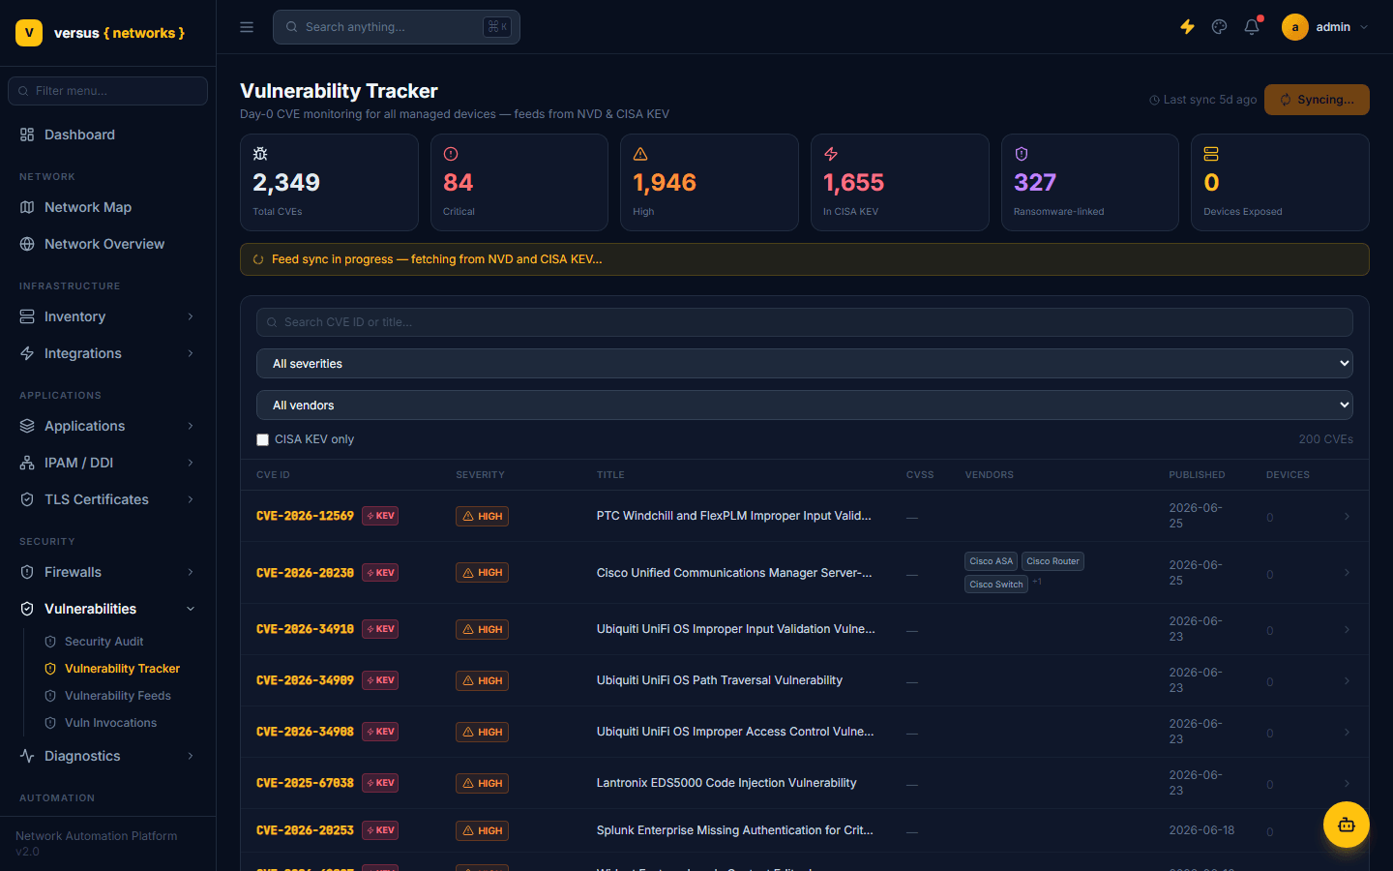Click the admin avatar circle
Viewport: 1393px width, 871px height.
tap(1295, 27)
